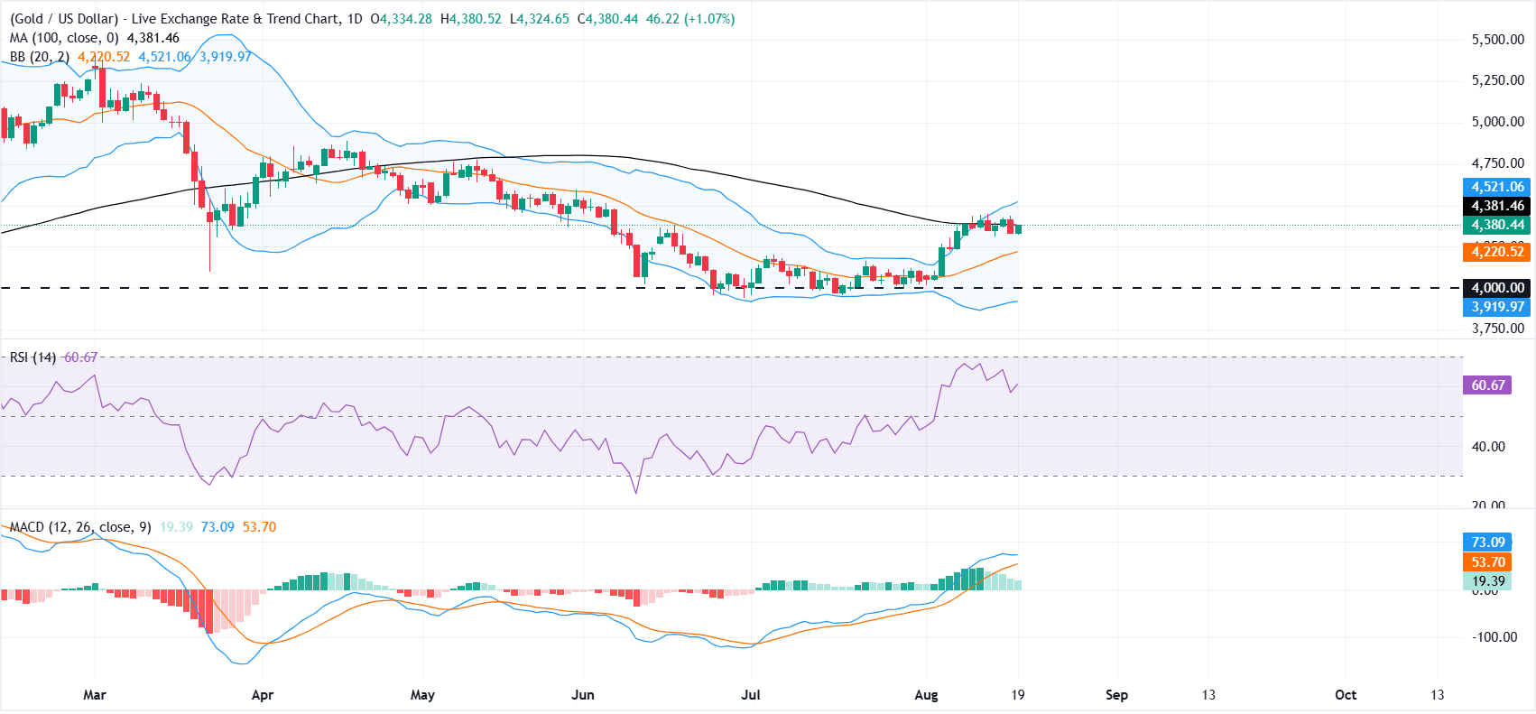
Task: Click the MACD legend histogram value 19.39
Action: coord(177,527)
